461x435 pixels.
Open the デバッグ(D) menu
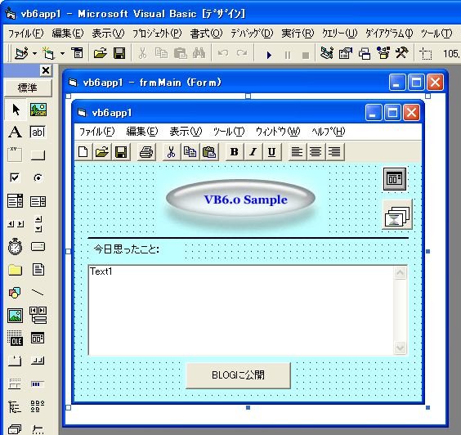coord(252,34)
